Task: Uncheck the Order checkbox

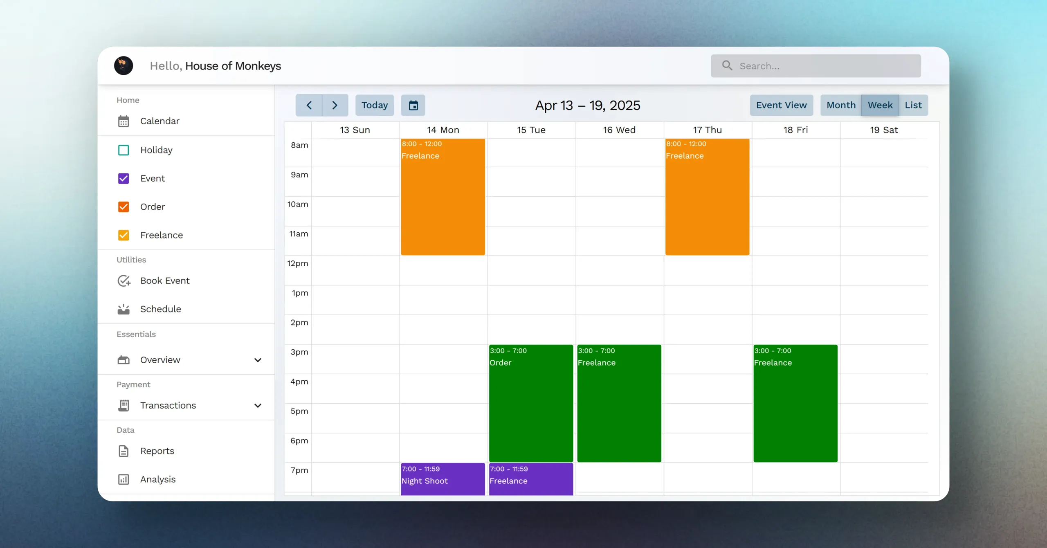Action: (x=124, y=207)
